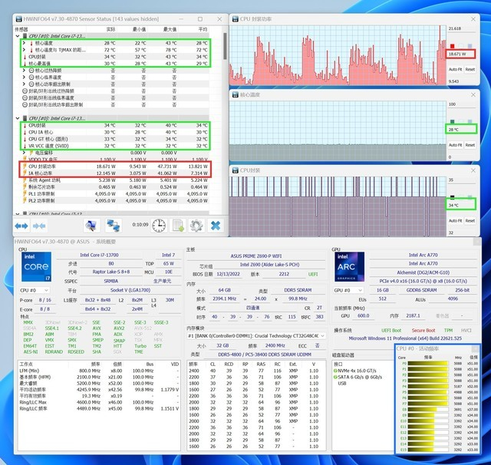Viewport: 491px width, 465px height.
Task: Click the magnifier-over-monitor icon in sensor toolbar
Action: click(x=91, y=226)
